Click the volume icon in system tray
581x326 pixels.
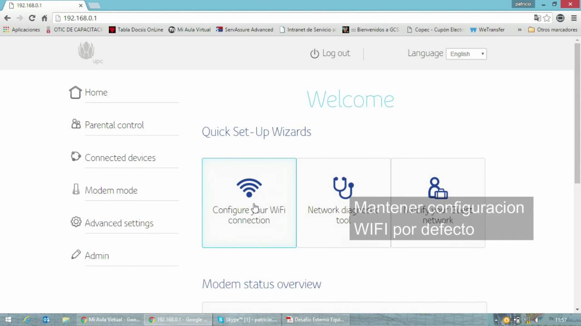537,320
